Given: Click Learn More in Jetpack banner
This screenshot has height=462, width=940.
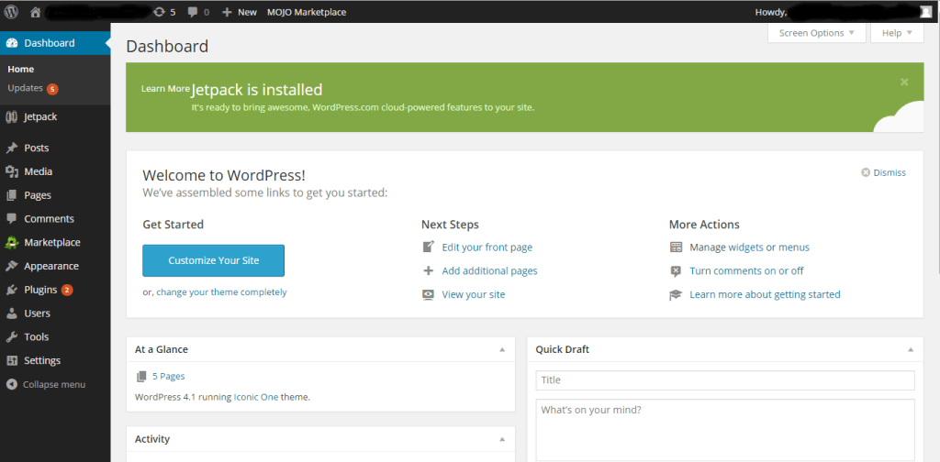Looking at the screenshot, I should (165, 89).
